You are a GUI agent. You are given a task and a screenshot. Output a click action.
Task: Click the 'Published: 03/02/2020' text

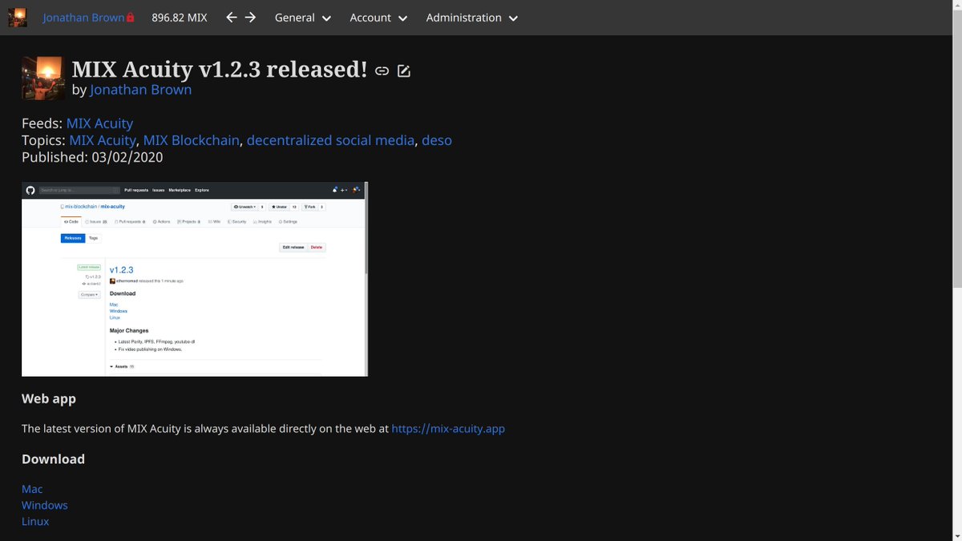(92, 157)
